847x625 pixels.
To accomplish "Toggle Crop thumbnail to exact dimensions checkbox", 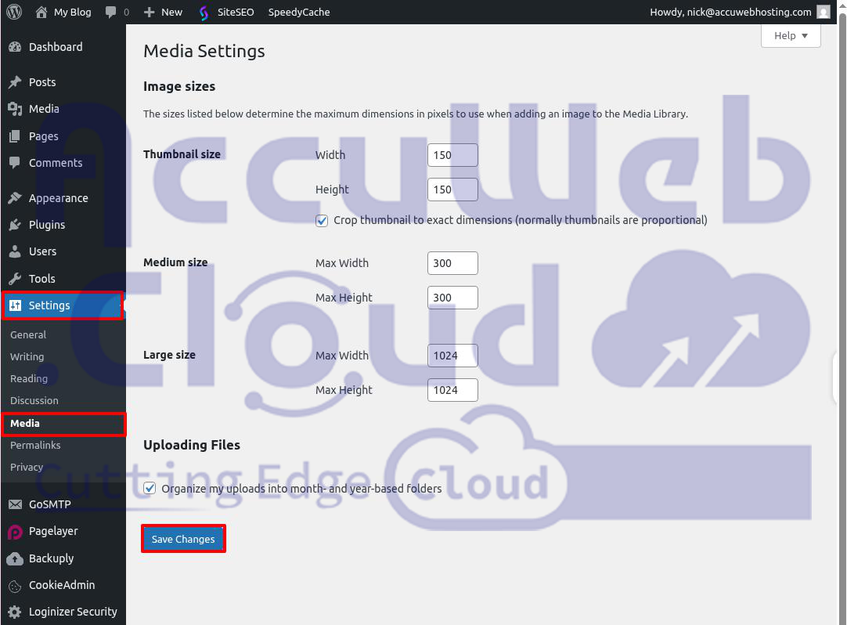I will pyautogui.click(x=322, y=221).
